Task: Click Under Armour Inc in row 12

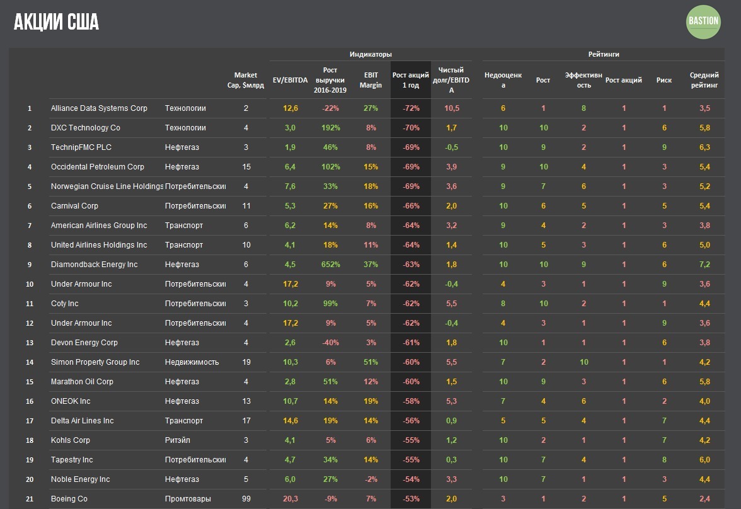Action: point(81,323)
